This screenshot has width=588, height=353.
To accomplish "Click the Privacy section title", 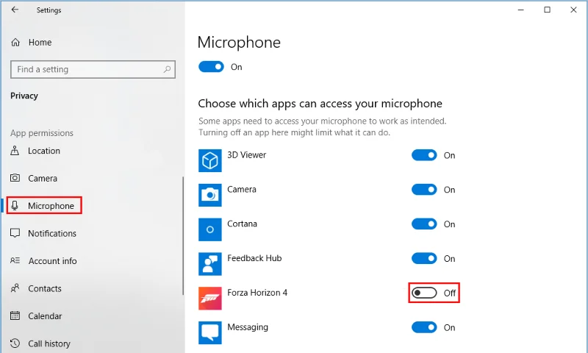I will point(24,96).
